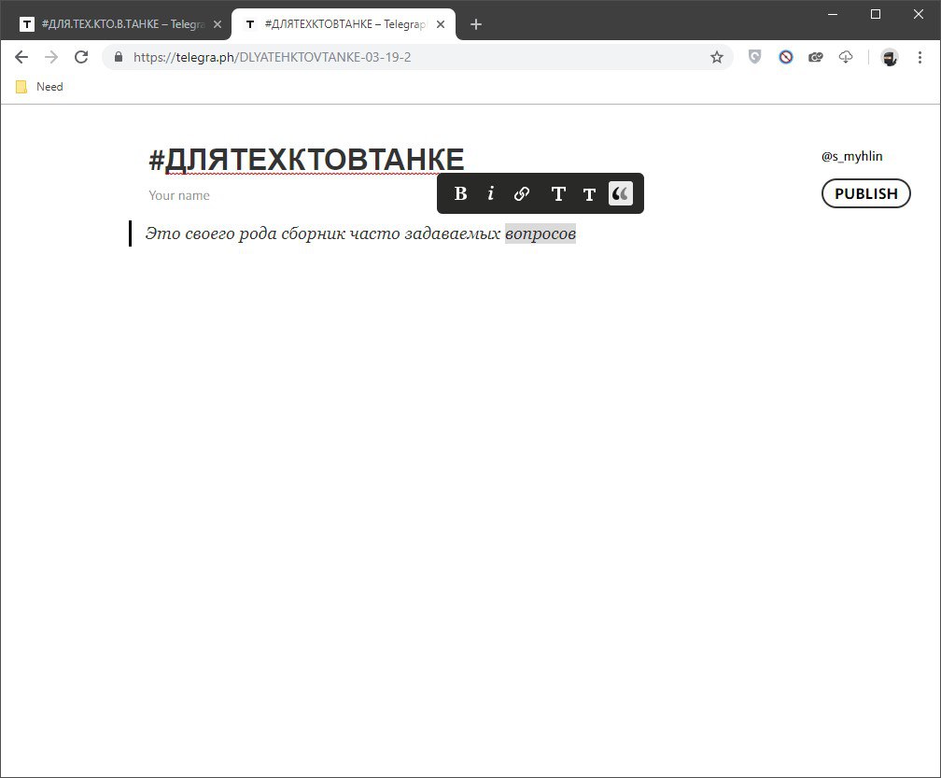
Task: Open the Need bookmarks folder
Action: coord(39,87)
